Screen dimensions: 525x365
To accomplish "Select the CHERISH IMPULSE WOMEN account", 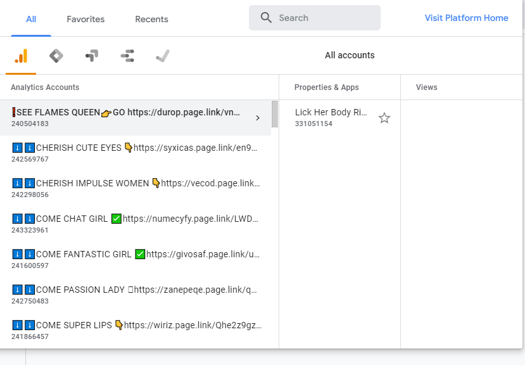I will pos(136,189).
